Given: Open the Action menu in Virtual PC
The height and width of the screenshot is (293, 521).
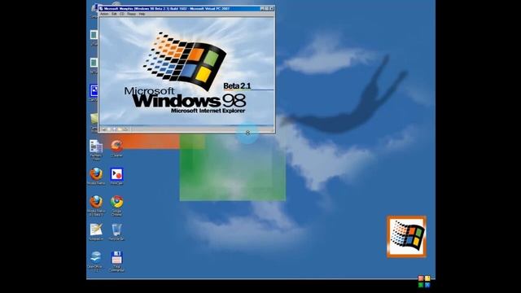Looking at the screenshot, I should click(x=104, y=14).
